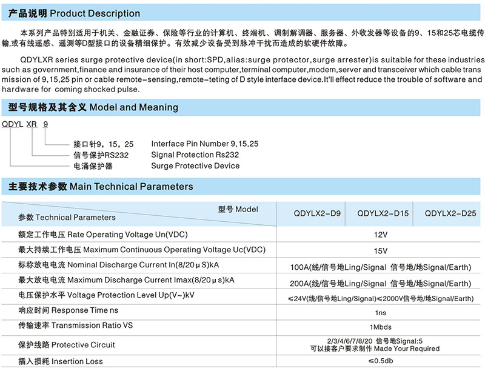Click 'Maximum Discharge Current Imax' row label
485x377 pixels.
point(126,280)
